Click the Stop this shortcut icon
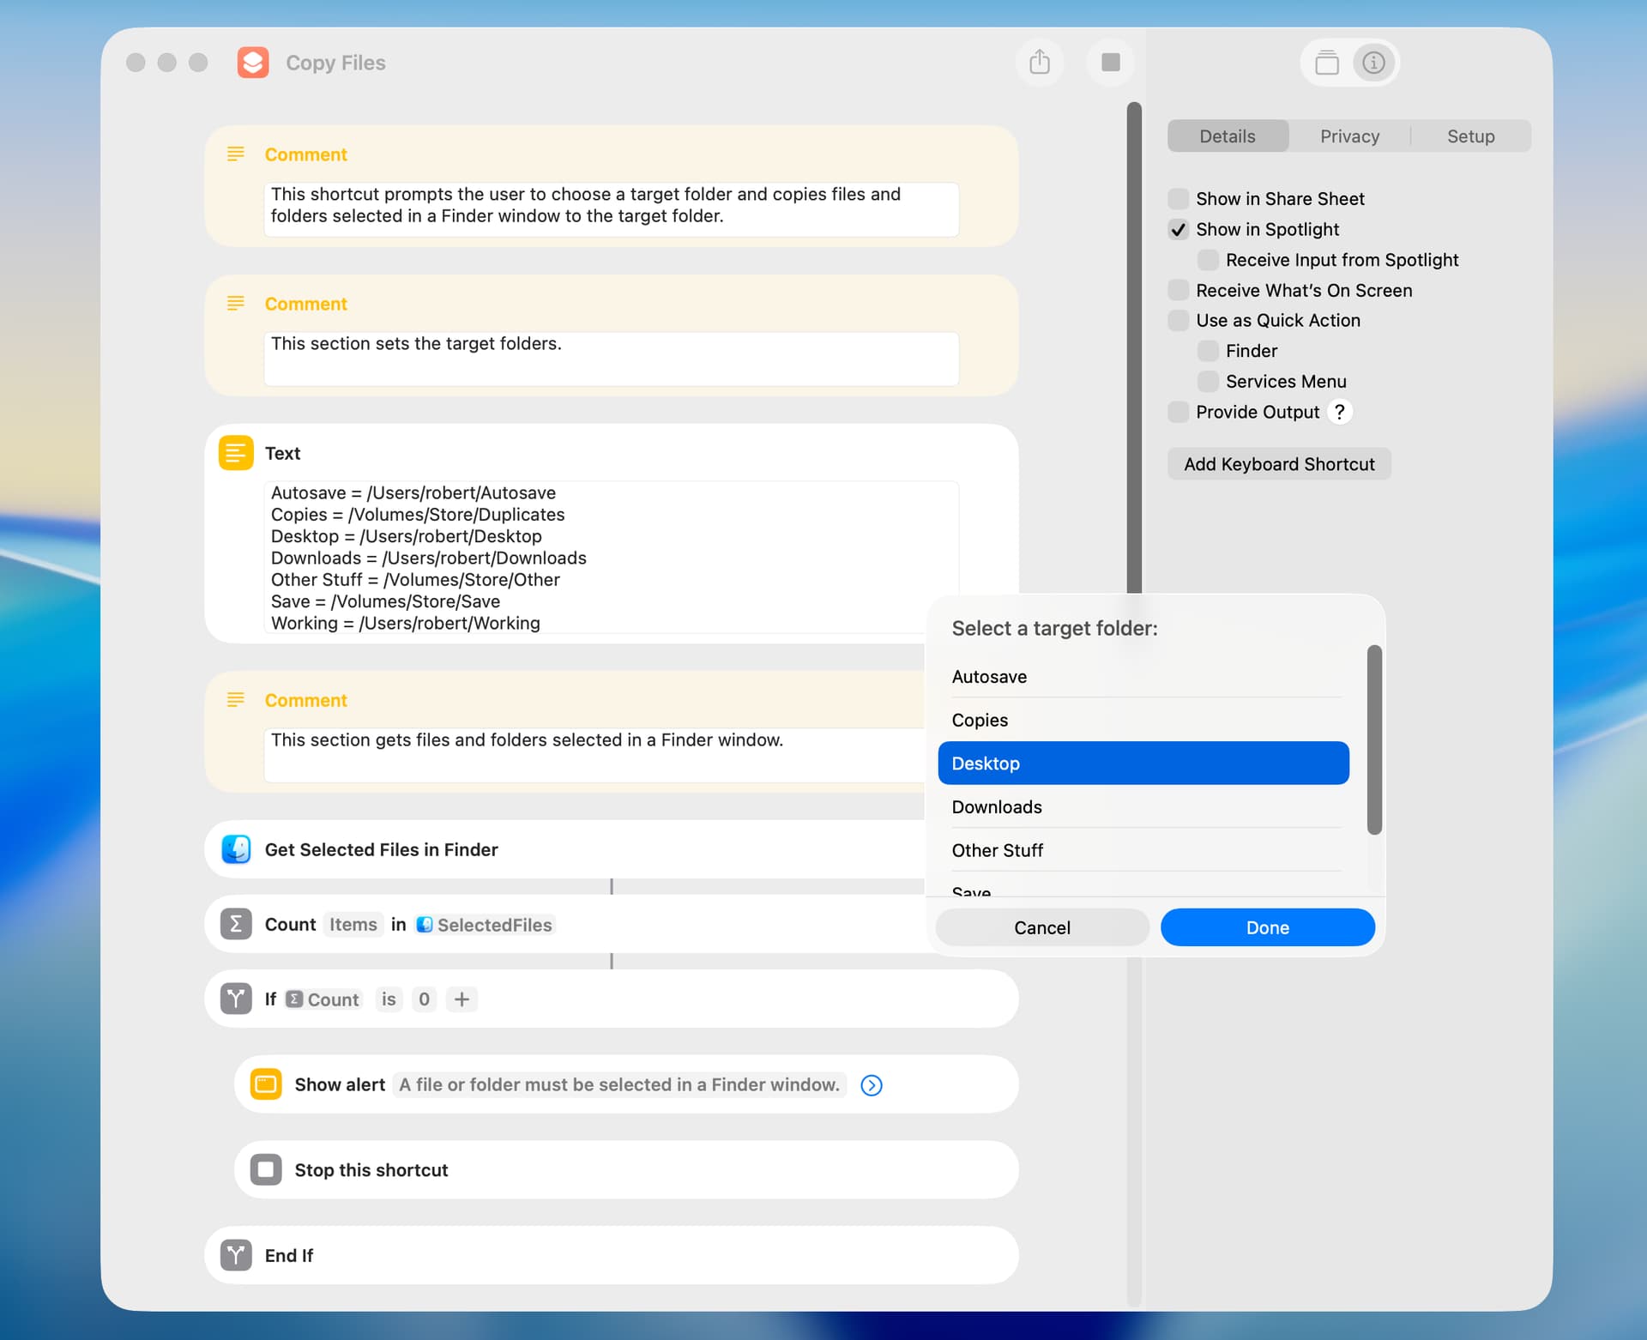The height and width of the screenshot is (1340, 1647). 266,1169
